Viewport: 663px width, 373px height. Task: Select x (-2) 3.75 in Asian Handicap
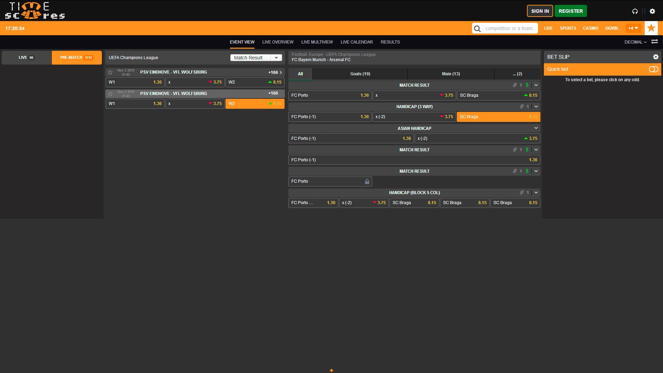coord(477,138)
